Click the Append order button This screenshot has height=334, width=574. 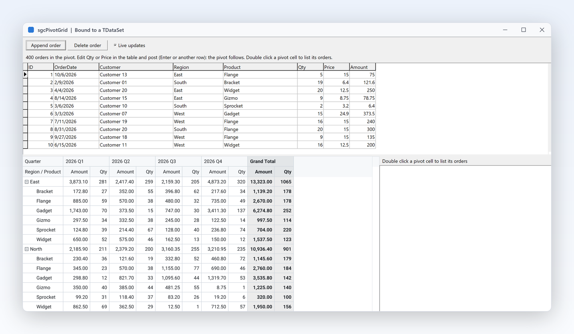coord(46,45)
